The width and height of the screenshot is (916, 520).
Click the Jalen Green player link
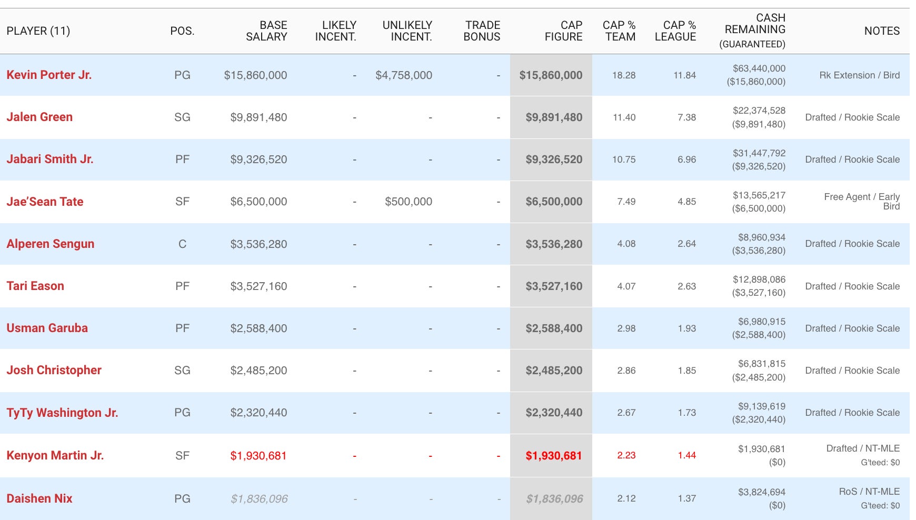tap(39, 117)
